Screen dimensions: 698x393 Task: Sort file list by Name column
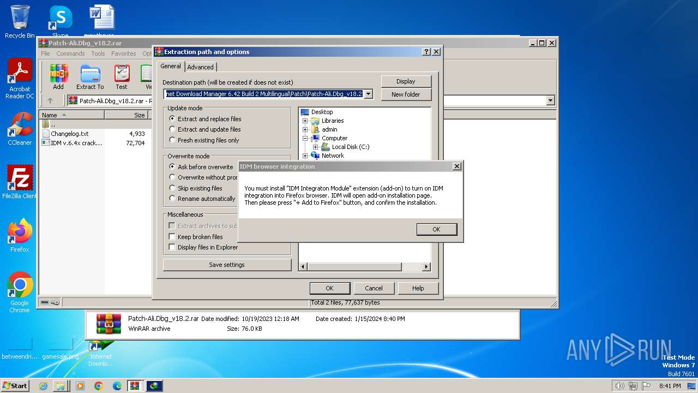[72, 115]
